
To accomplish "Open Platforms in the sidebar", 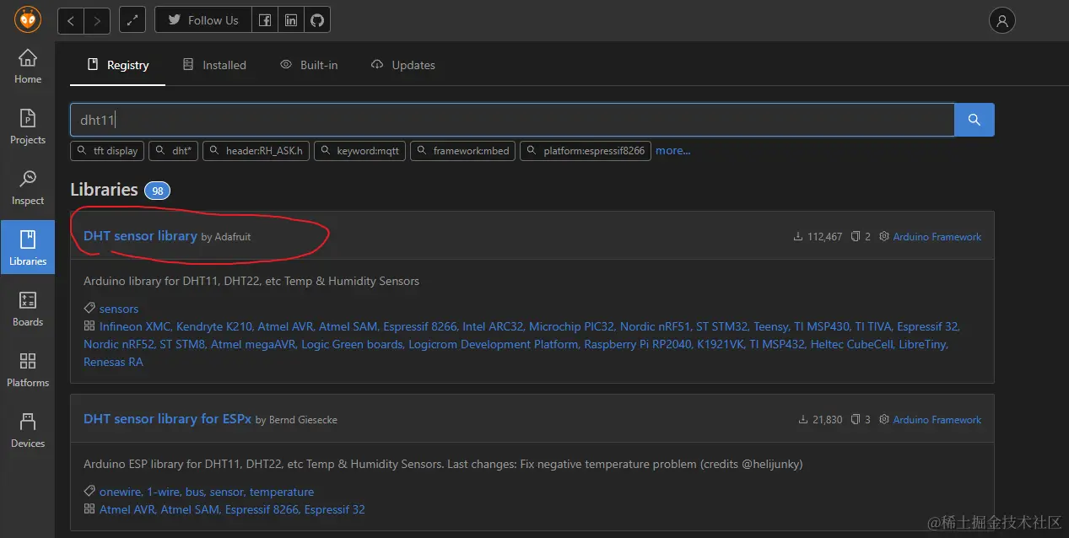I will coord(28,369).
